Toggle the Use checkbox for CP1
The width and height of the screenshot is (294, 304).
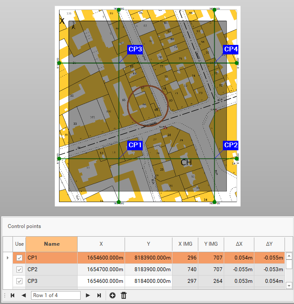click(x=19, y=258)
